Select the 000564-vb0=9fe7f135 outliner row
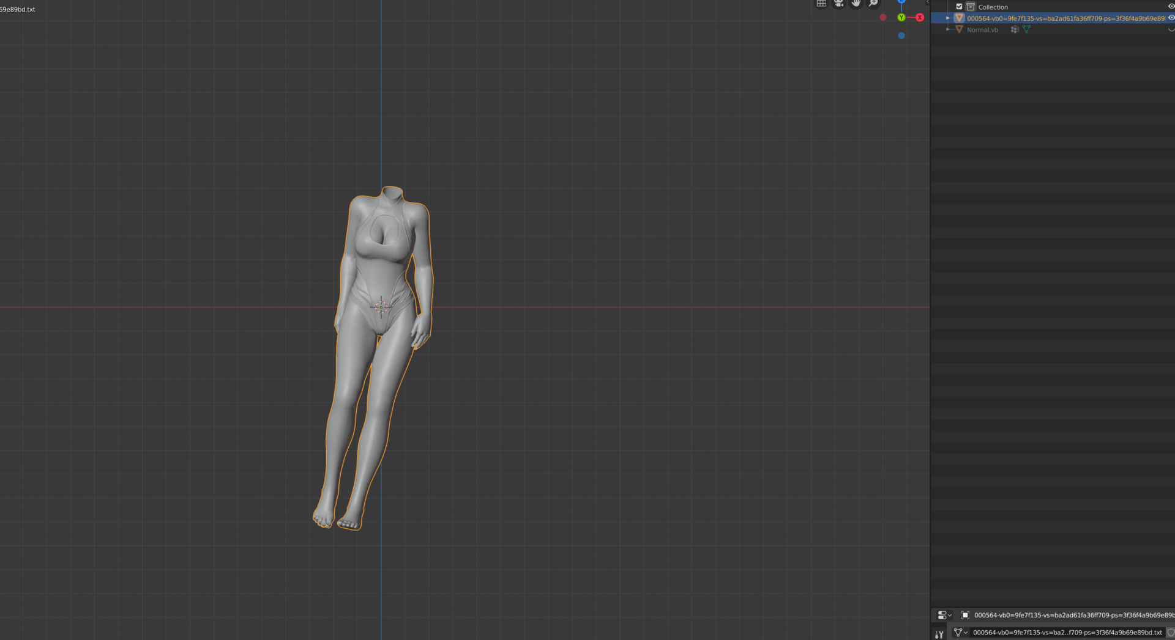Viewport: 1175px width, 640px height. pyautogui.click(x=1053, y=18)
